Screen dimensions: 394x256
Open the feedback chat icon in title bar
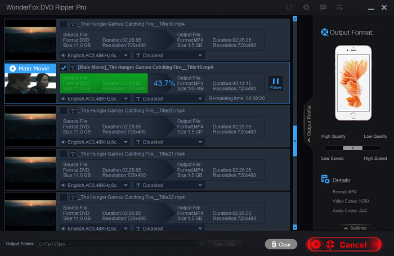[x=323, y=7]
